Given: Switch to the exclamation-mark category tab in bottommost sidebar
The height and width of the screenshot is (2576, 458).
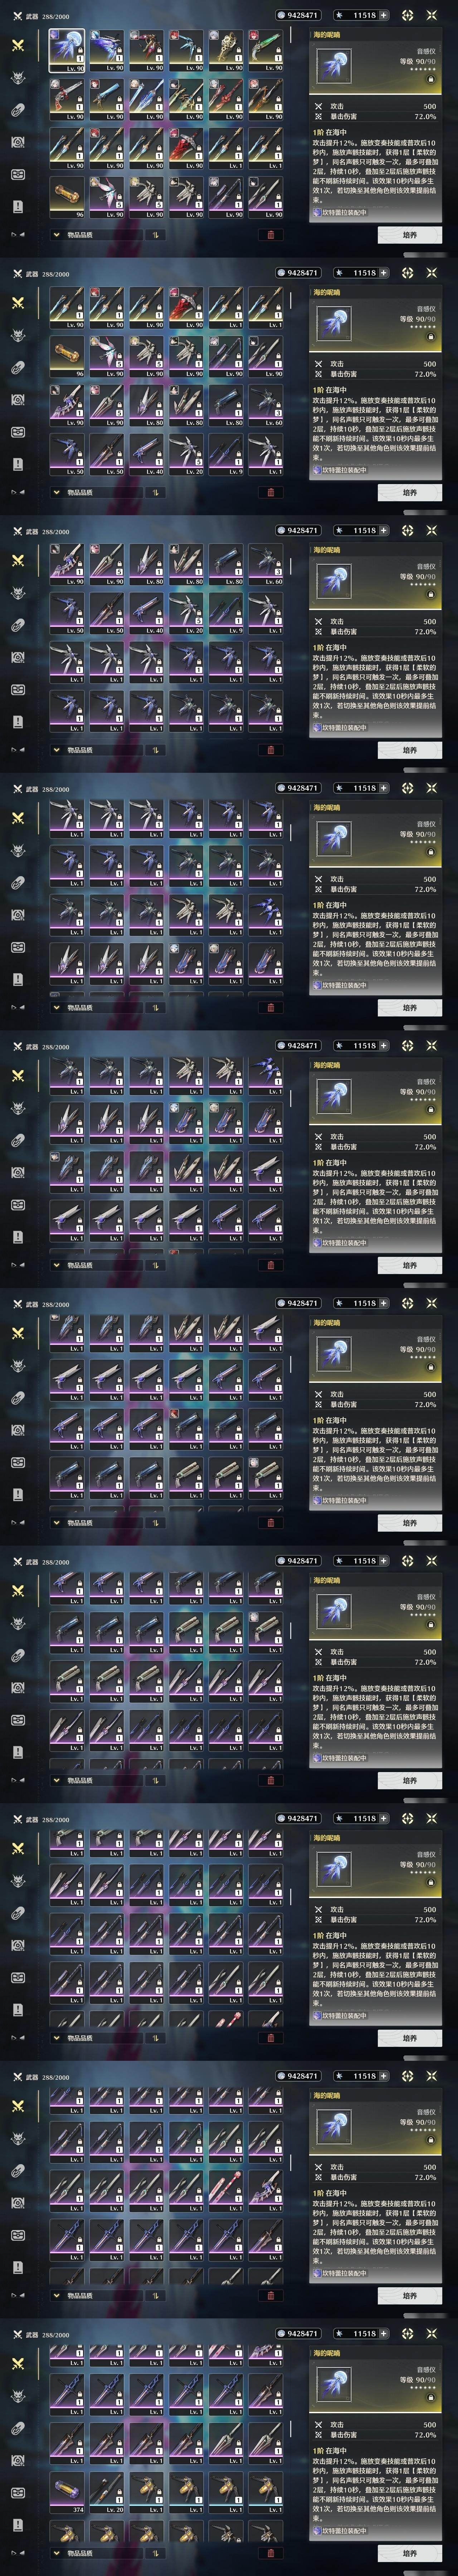Looking at the screenshot, I should coord(17,2524).
